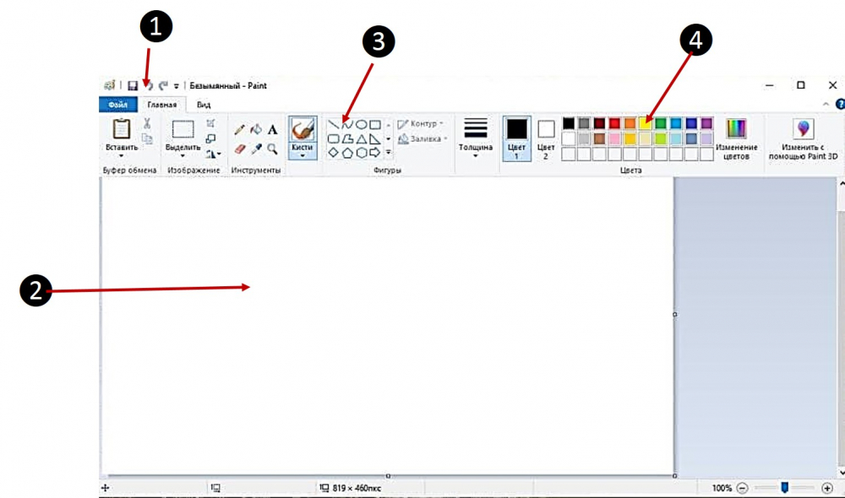Select the Pencil tool
Image resolution: width=845 pixels, height=498 pixels.
click(x=239, y=130)
